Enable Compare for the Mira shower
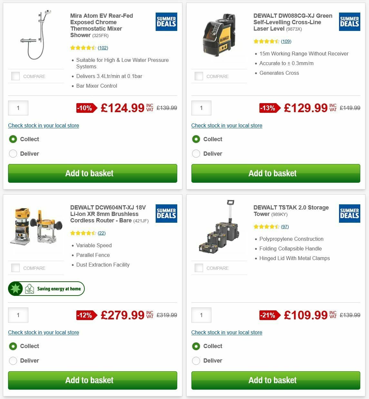This screenshot has width=369, height=399. click(x=15, y=76)
